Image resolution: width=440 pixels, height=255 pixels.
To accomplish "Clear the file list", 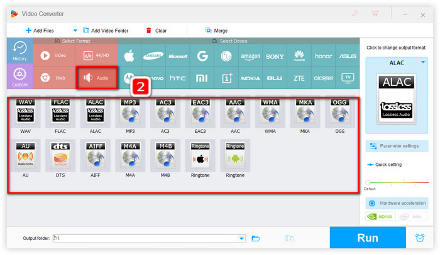I will pyautogui.click(x=157, y=31).
